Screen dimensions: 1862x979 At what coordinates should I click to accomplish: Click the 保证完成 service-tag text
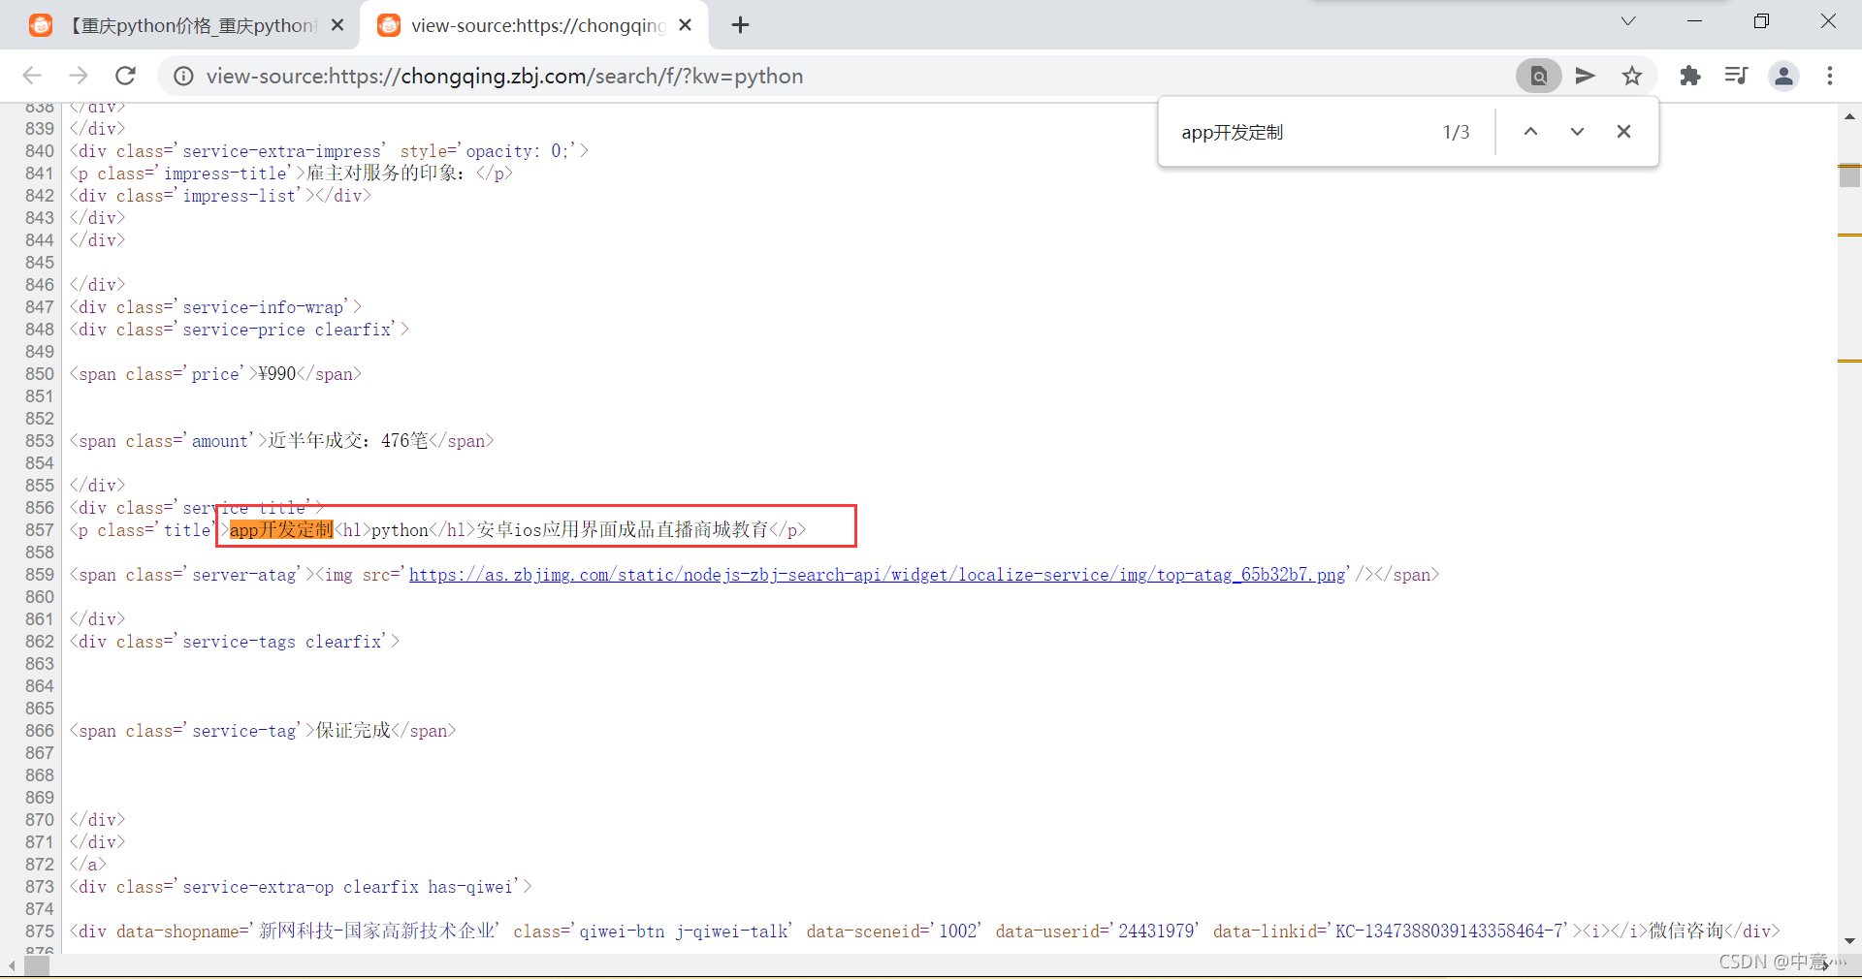(x=353, y=731)
